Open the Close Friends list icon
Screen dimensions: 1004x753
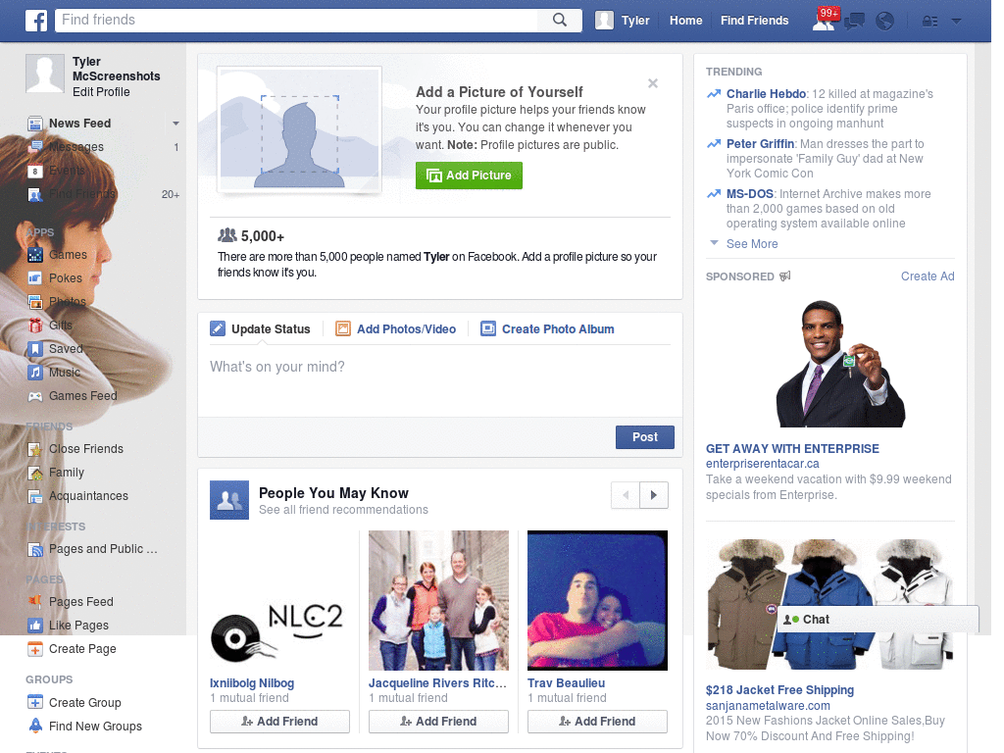pyautogui.click(x=35, y=449)
